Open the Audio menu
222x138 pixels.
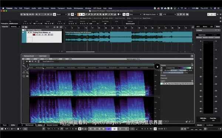tap(34, 8)
